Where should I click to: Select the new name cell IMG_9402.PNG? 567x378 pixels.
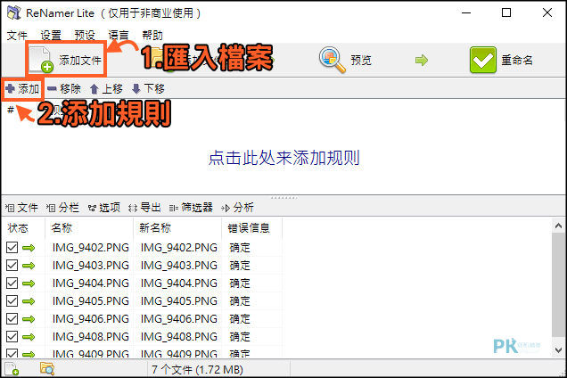178,248
